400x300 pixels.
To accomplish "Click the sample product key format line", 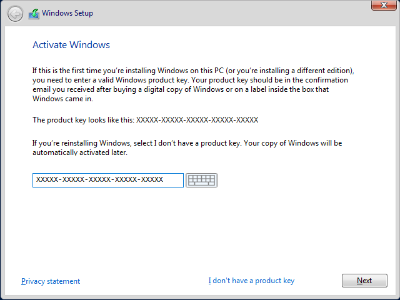I will [x=146, y=120].
